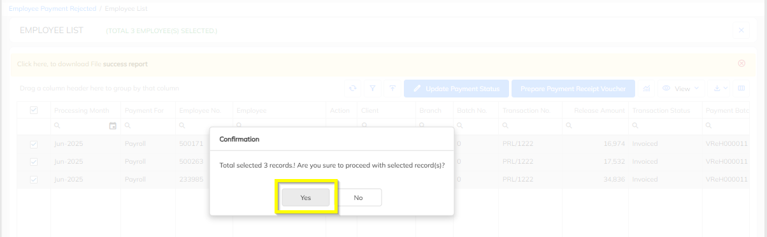
Task: Click Prepare Payment Receipt Voucher
Action: click(x=573, y=89)
